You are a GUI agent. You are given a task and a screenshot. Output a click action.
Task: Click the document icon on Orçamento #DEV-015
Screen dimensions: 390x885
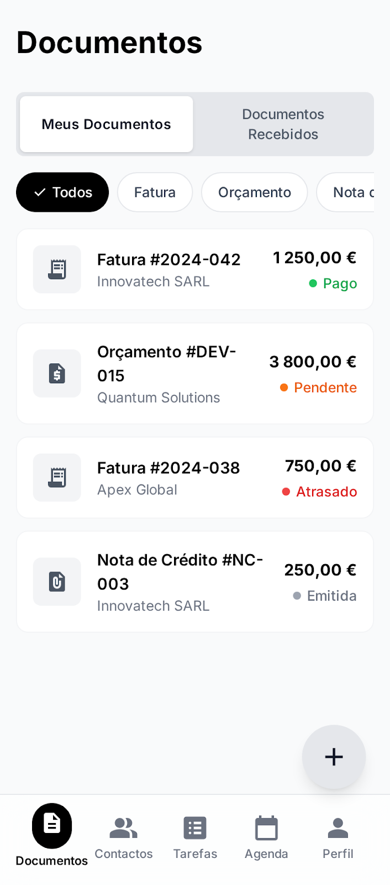(57, 373)
